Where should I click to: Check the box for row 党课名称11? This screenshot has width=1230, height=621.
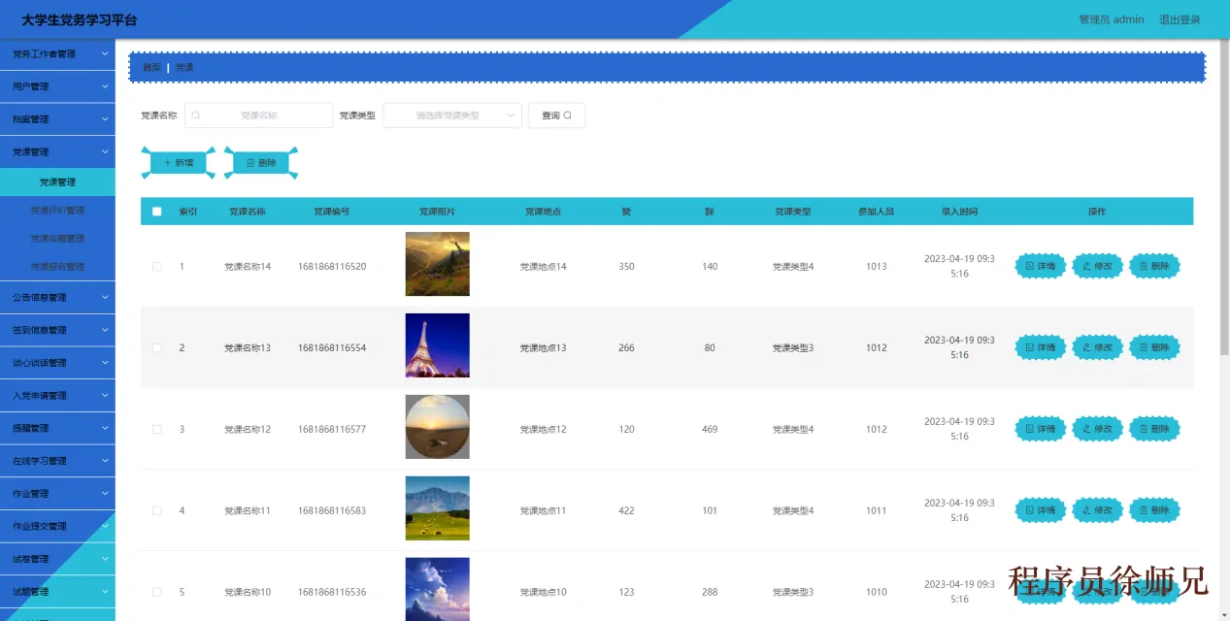(157, 510)
